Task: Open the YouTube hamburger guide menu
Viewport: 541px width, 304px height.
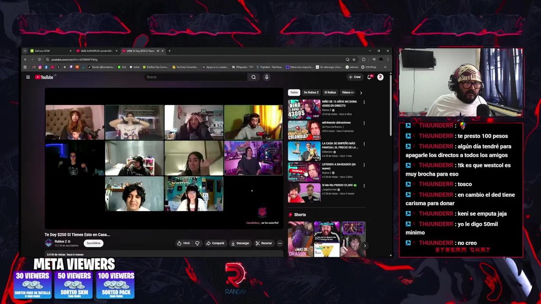Action: [x=28, y=77]
